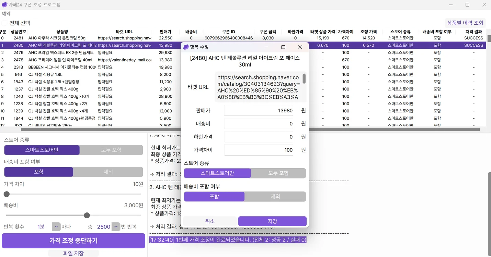Select 모두 포함 in the dialog
The image size is (491, 257).
coord(278,173)
